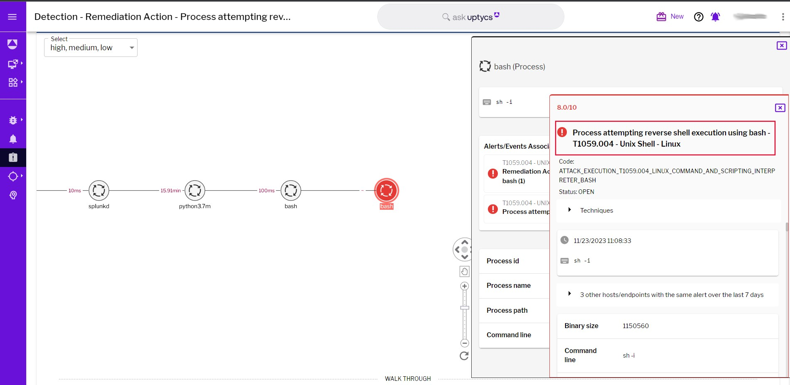The image size is (790, 385).
Task: Select the crosshair target sidebar icon
Action: point(13,176)
